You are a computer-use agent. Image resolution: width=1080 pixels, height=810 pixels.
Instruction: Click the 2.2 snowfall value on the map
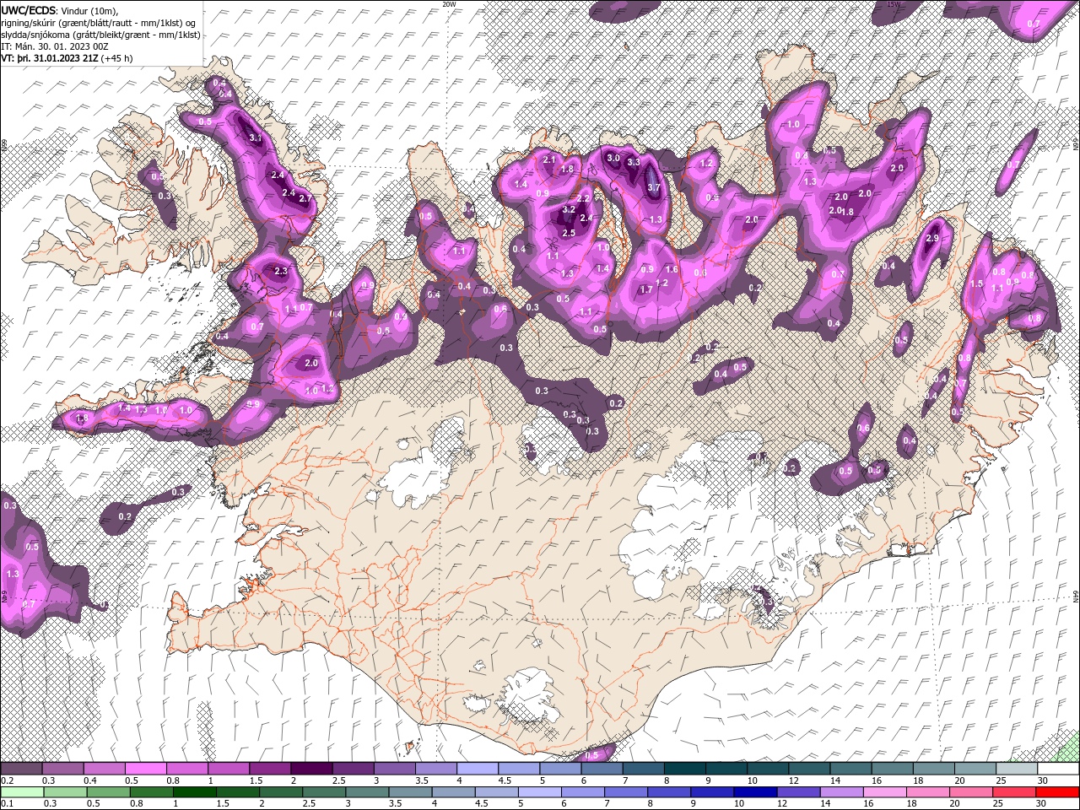point(583,198)
